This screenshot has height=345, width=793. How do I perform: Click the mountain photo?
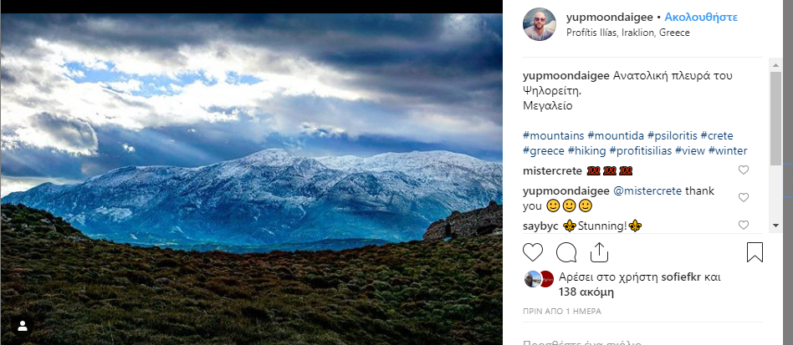(251, 175)
